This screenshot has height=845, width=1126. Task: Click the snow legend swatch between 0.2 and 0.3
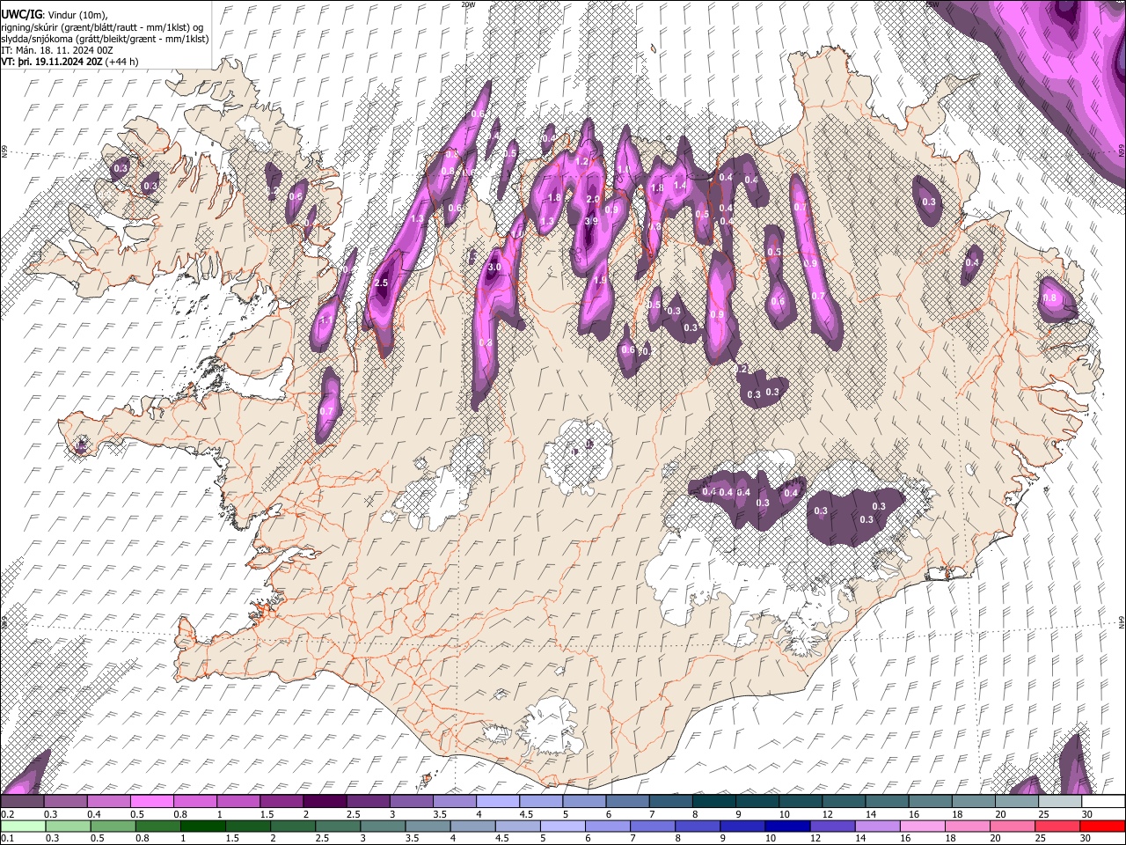coord(23,801)
